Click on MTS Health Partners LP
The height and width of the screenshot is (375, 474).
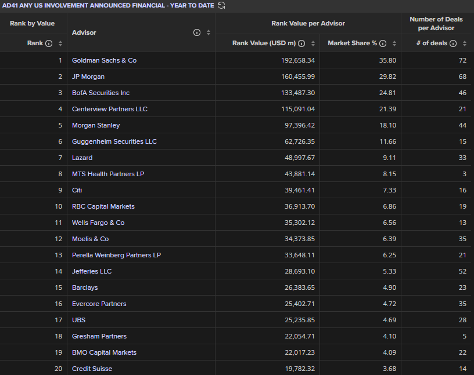tap(108, 174)
